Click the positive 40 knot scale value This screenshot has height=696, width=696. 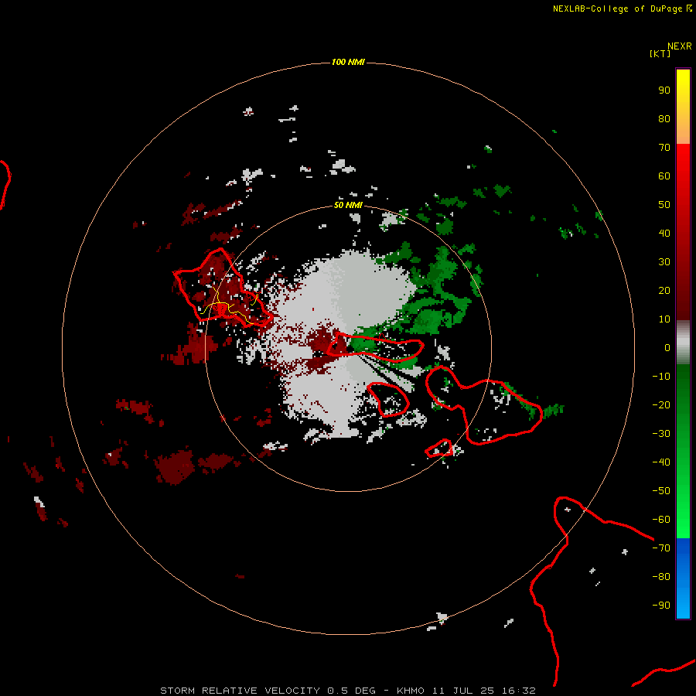[664, 233]
